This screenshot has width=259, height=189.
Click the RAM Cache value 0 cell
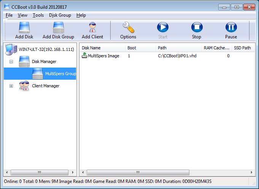(x=228, y=56)
